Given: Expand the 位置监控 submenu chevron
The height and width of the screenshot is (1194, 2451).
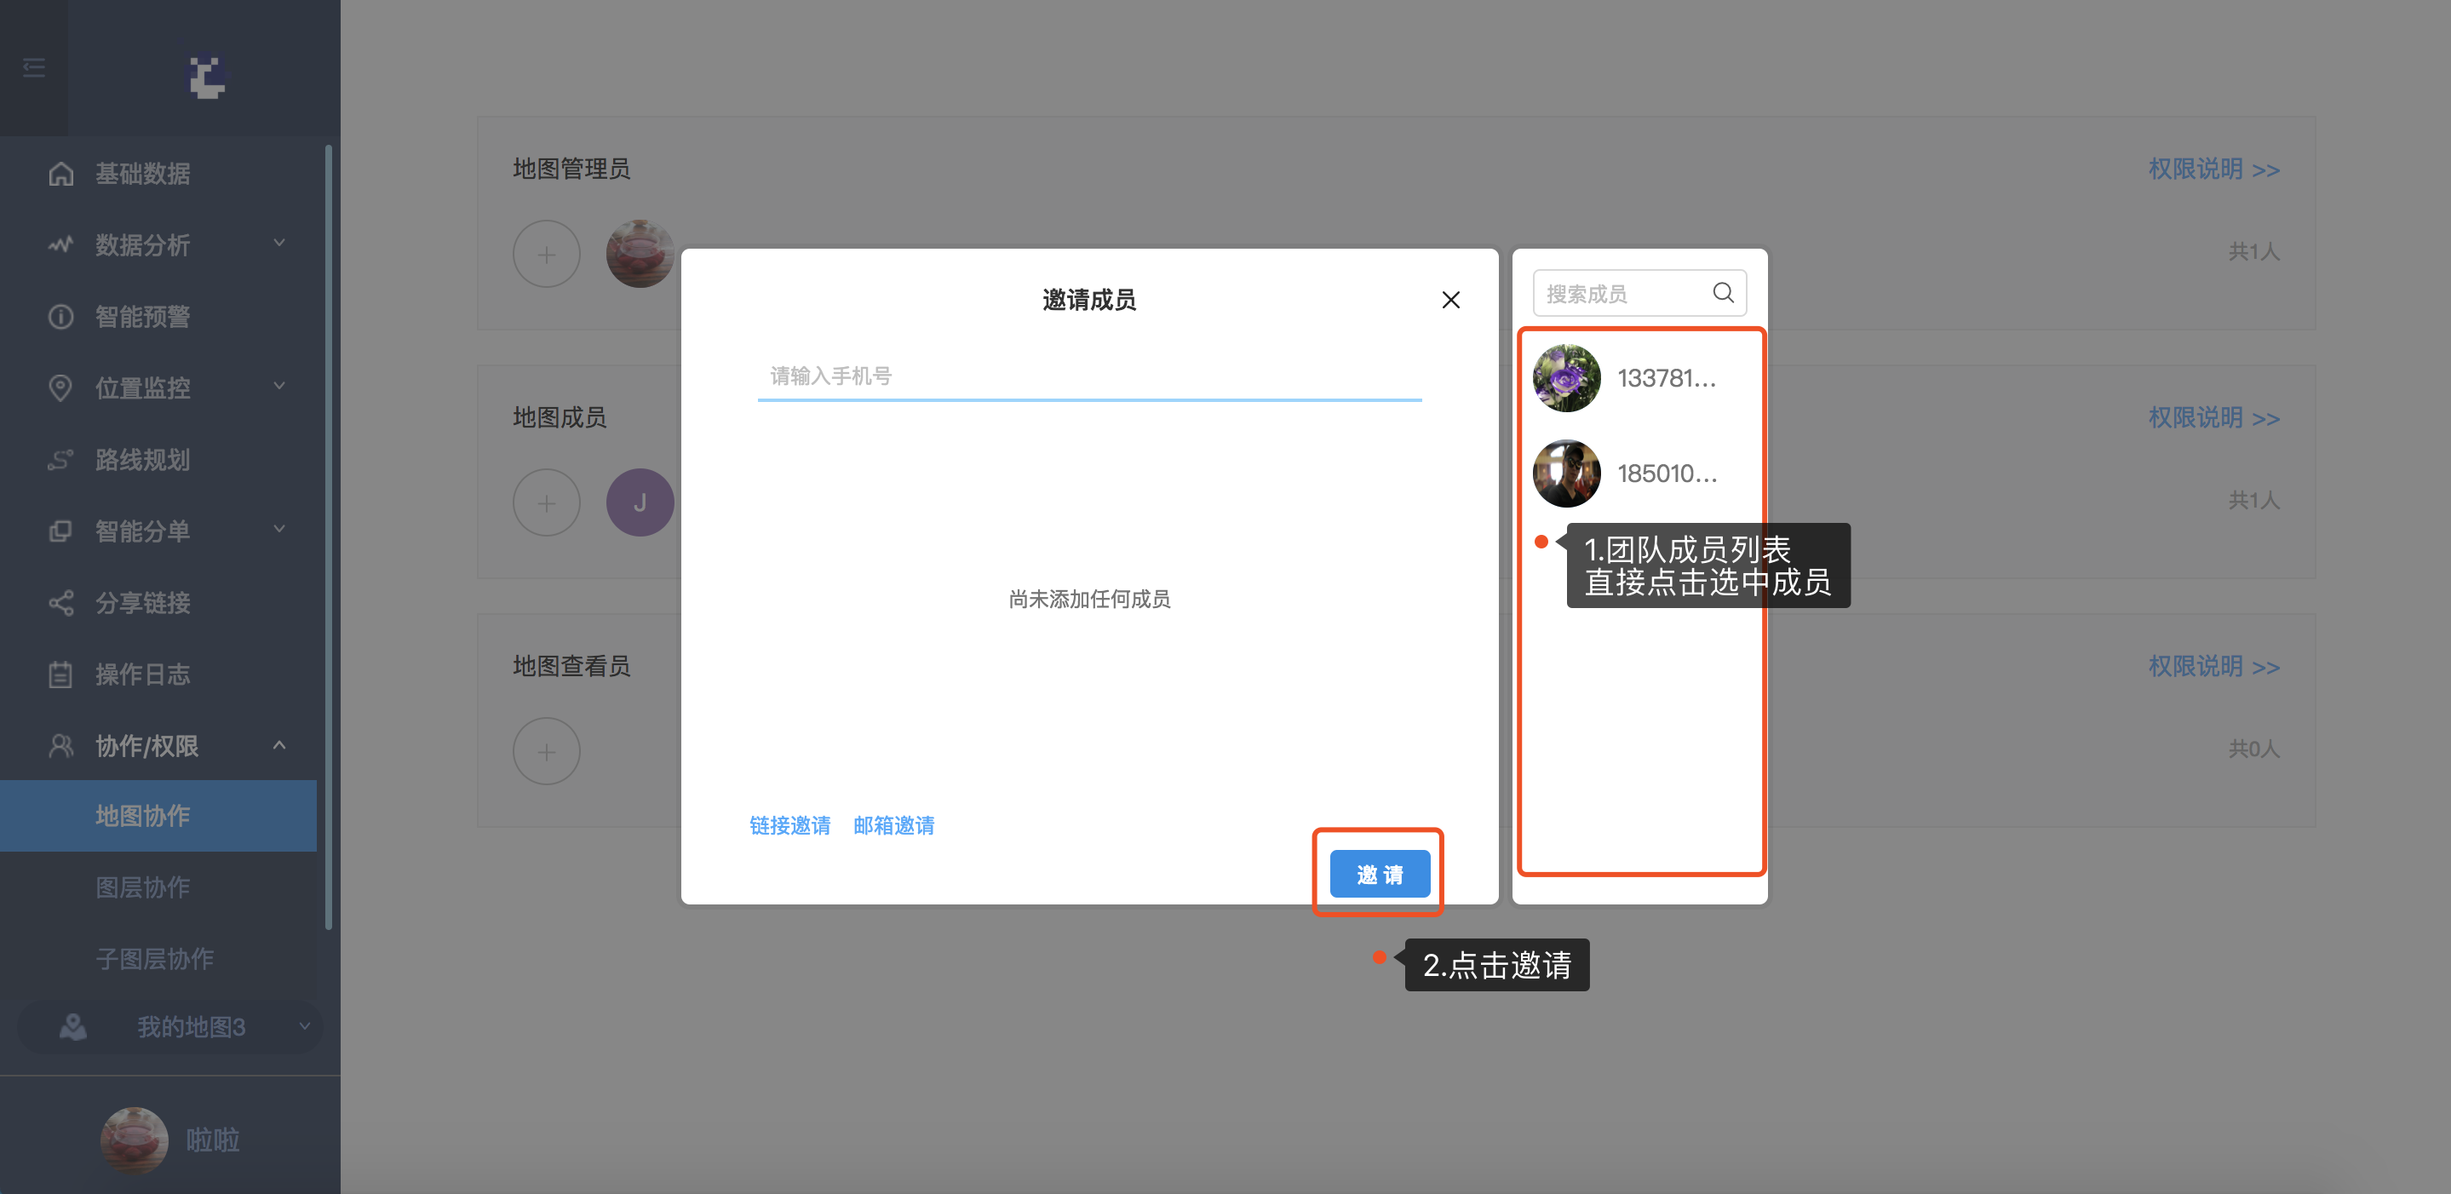Looking at the screenshot, I should pos(278,387).
